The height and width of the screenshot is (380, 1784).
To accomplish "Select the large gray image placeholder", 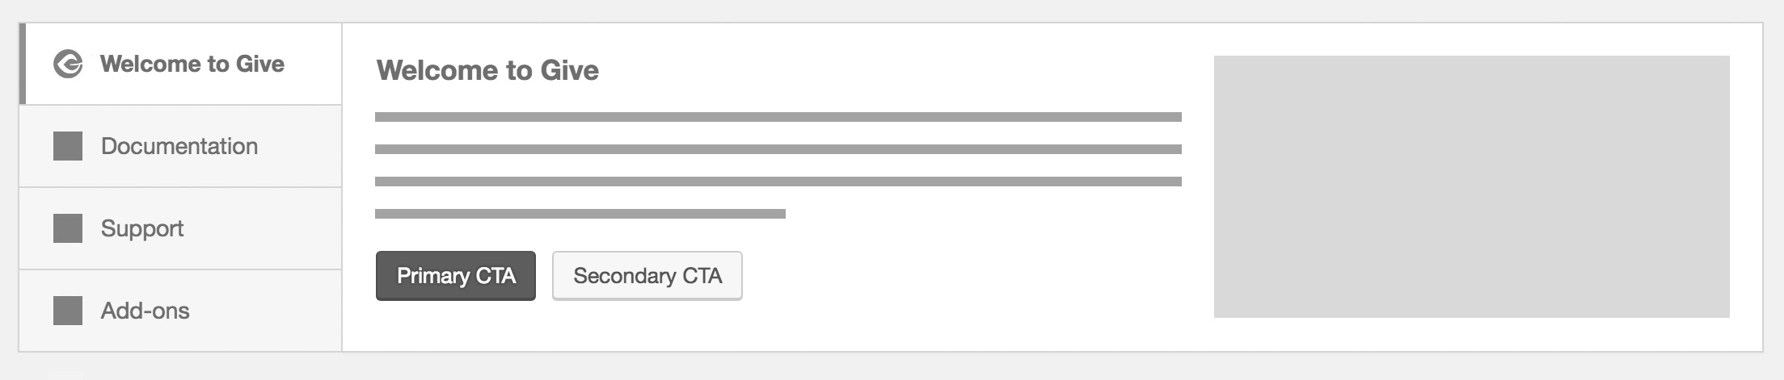I will [1472, 186].
